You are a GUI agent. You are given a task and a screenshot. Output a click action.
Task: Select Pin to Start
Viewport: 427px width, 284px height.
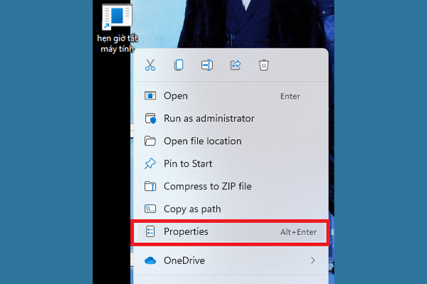pyautogui.click(x=230, y=163)
